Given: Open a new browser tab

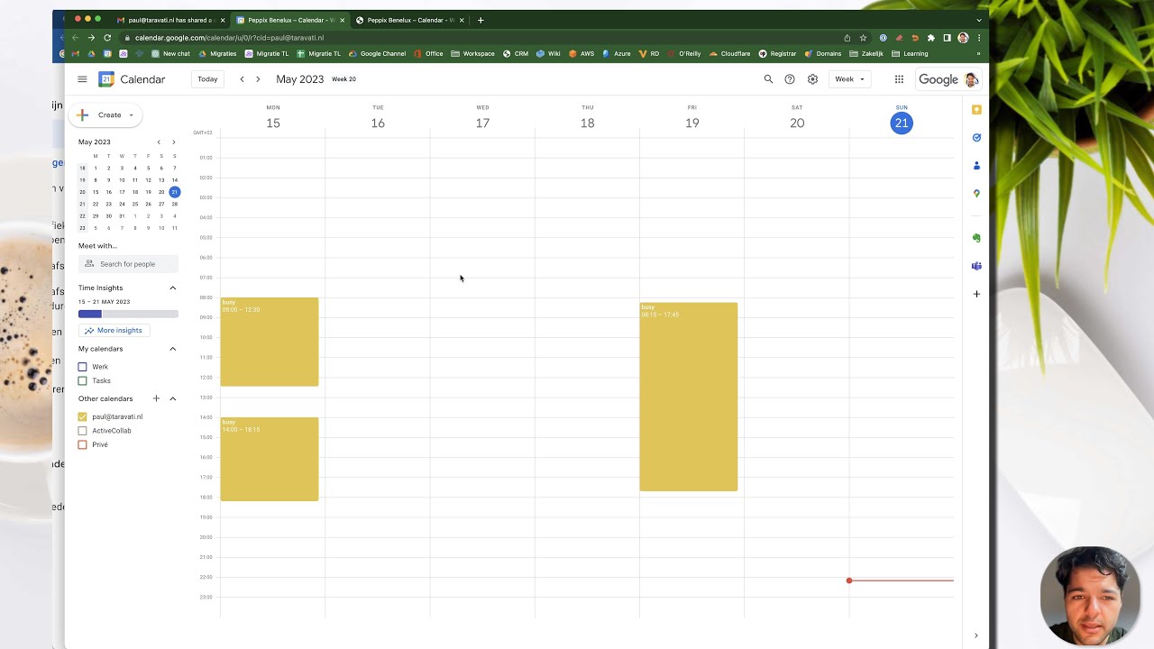Looking at the screenshot, I should [481, 20].
